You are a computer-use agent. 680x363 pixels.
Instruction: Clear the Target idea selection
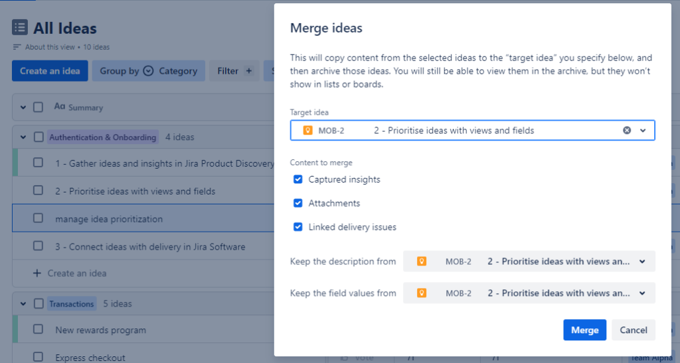point(627,130)
